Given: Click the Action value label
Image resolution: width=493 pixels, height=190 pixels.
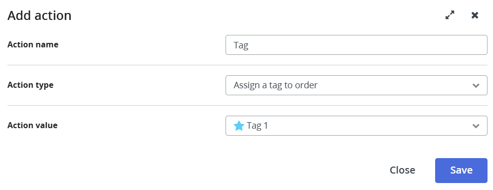Looking at the screenshot, I should 32,126.
